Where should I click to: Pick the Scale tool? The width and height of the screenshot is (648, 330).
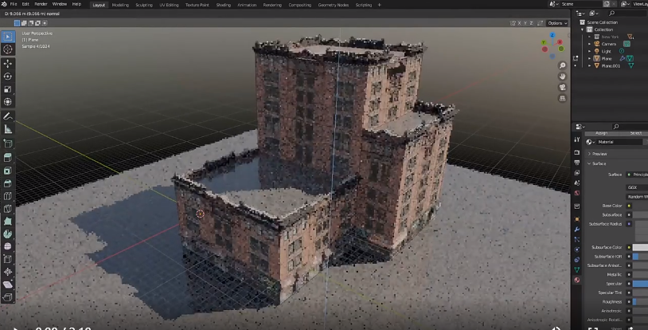tap(8, 89)
